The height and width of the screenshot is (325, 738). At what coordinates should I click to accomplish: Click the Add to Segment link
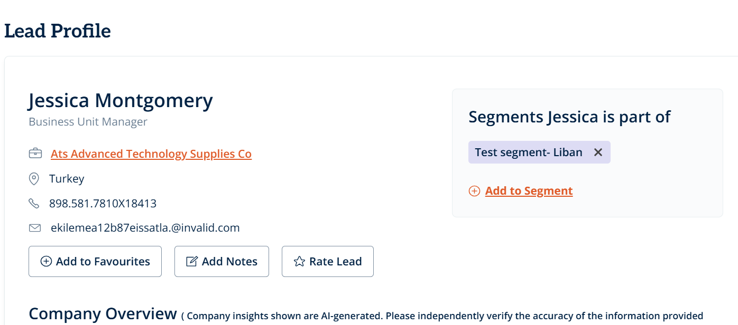[529, 191]
